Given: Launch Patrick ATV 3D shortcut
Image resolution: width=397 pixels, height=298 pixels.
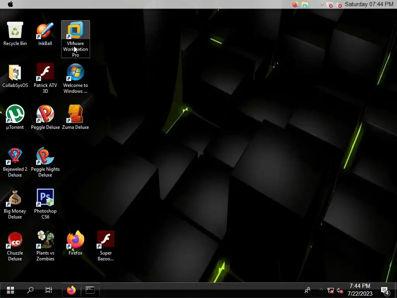Looking at the screenshot, I should pyautogui.click(x=45, y=78).
